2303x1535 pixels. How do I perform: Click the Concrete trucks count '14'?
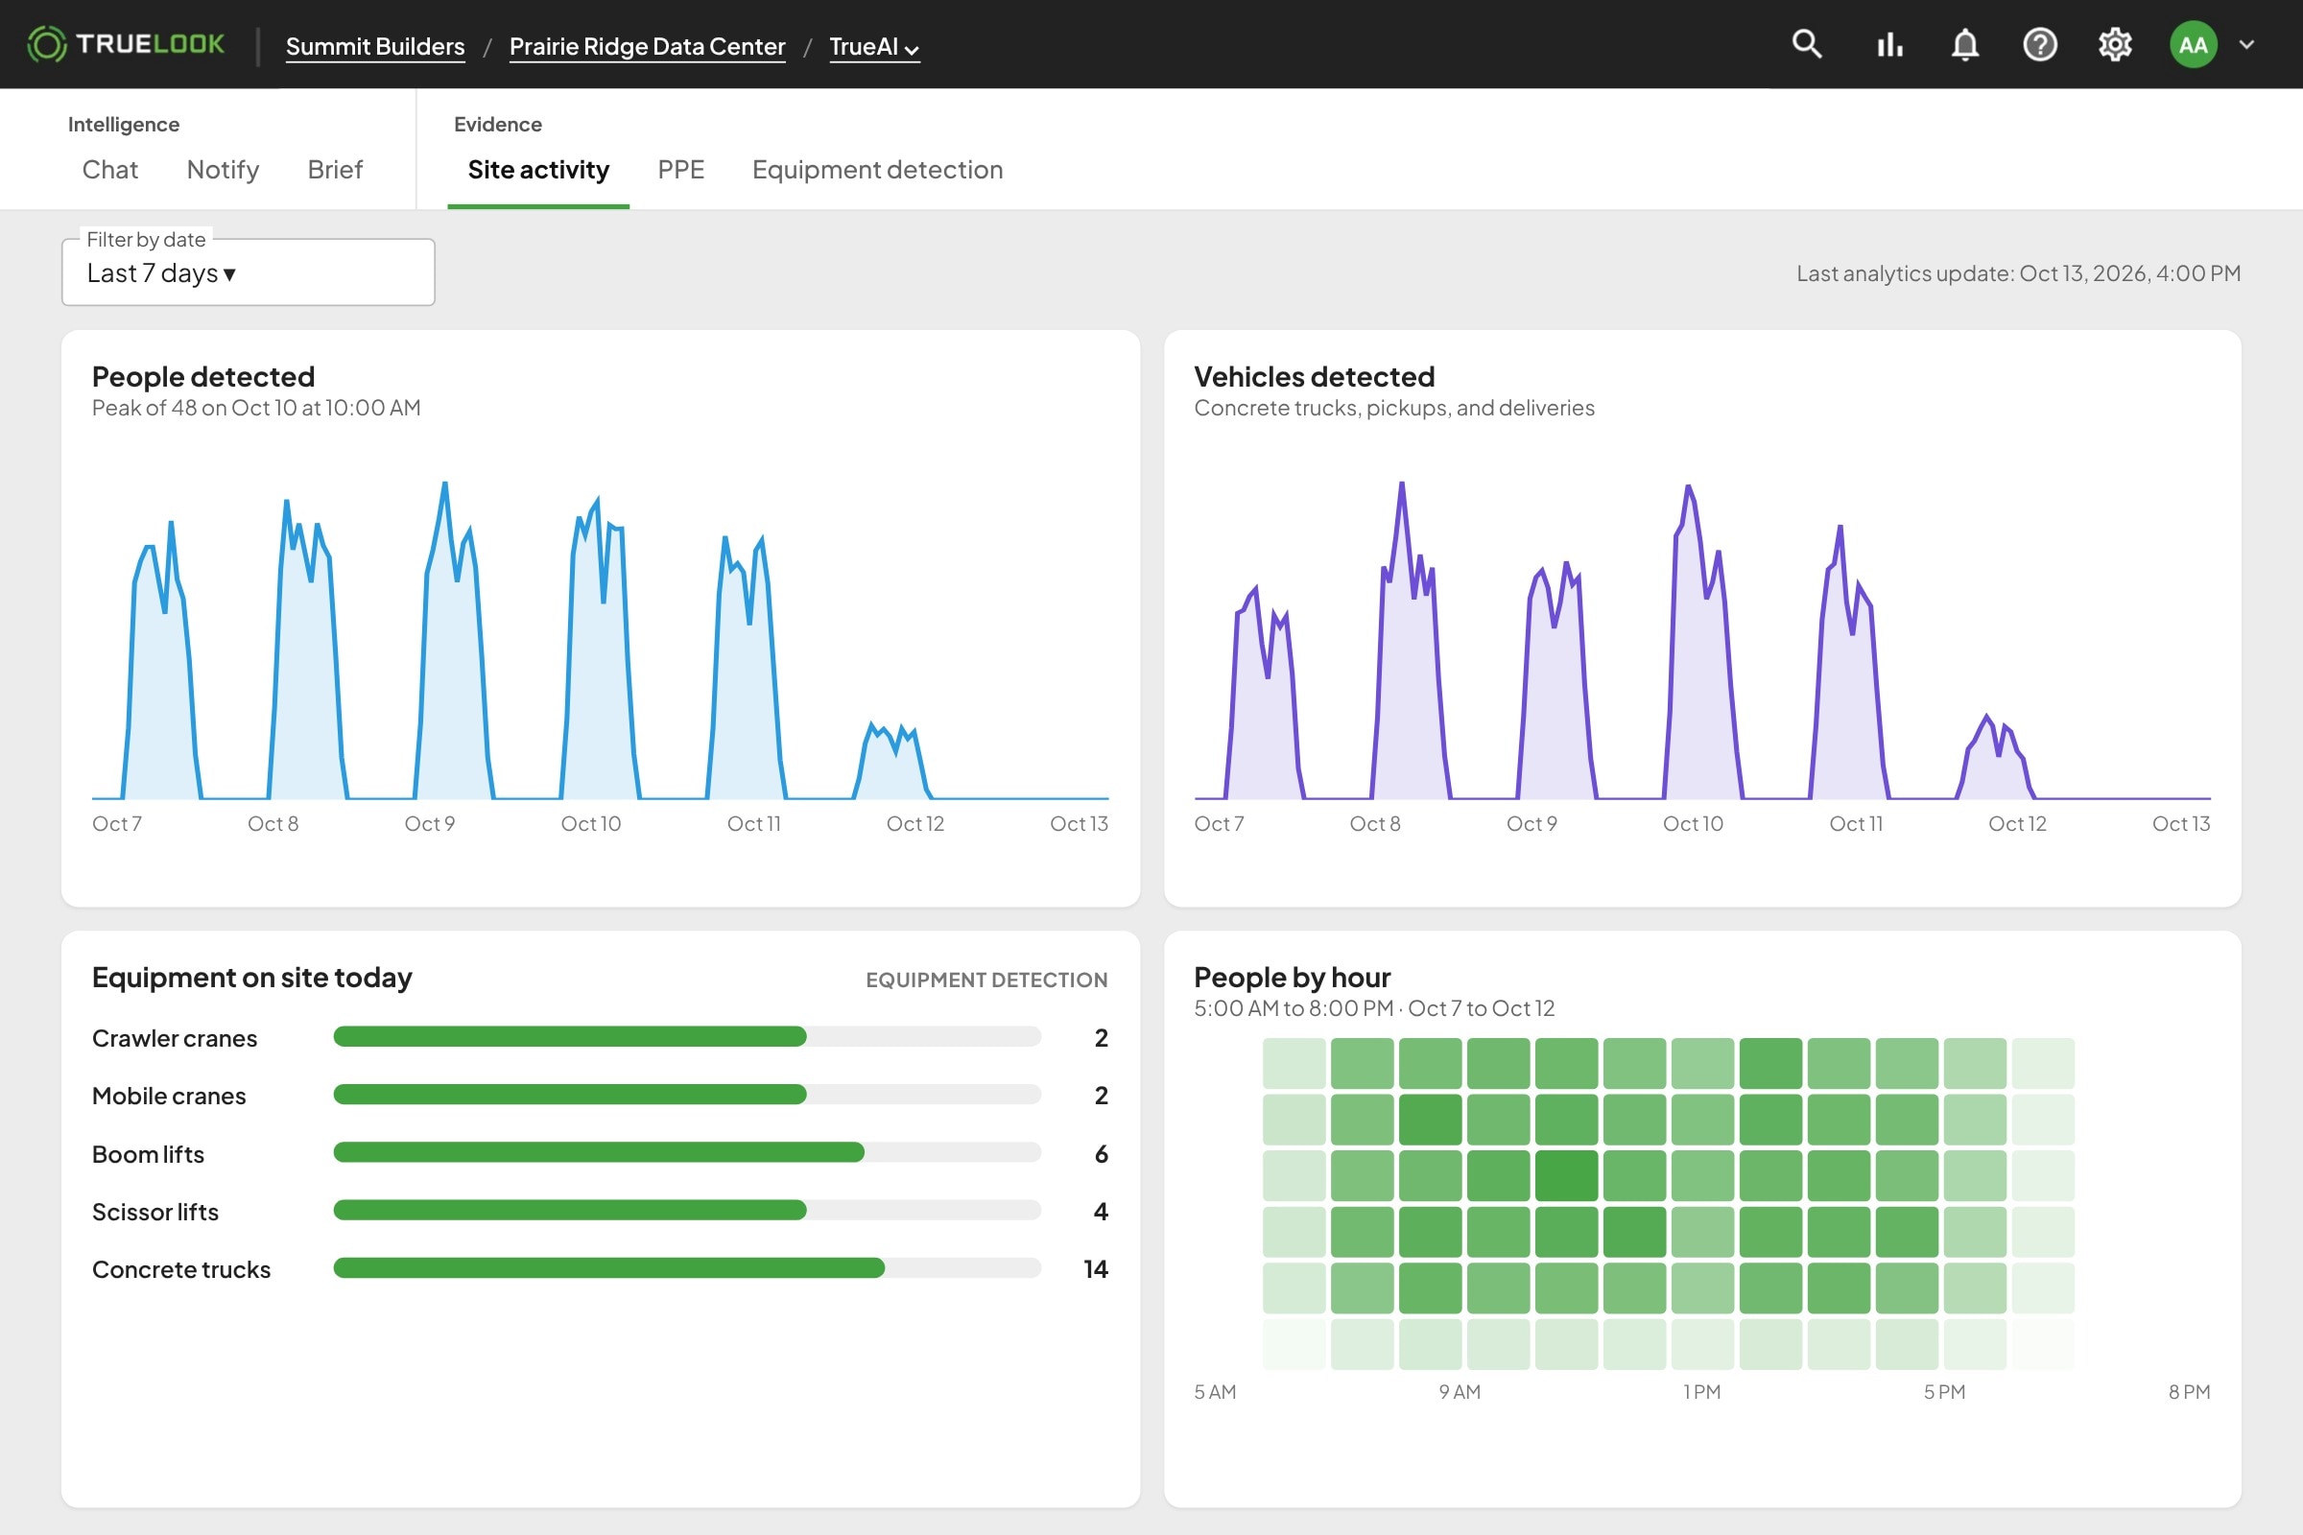click(x=1096, y=1268)
